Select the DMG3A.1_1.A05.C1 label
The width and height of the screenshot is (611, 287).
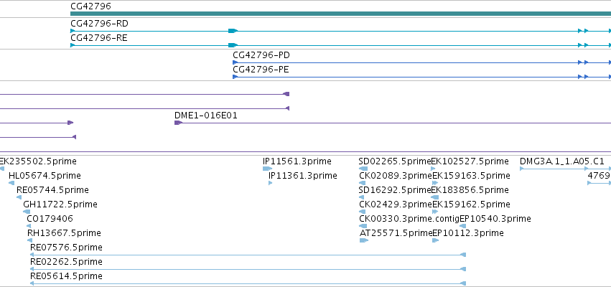(x=562, y=161)
